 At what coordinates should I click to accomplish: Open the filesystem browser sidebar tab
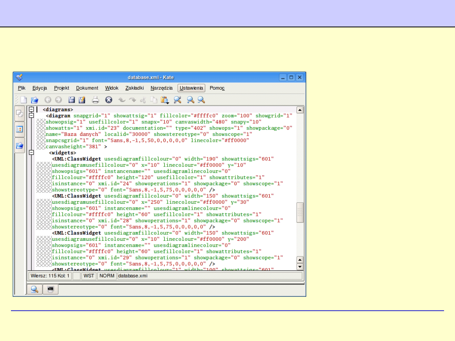click(x=19, y=145)
